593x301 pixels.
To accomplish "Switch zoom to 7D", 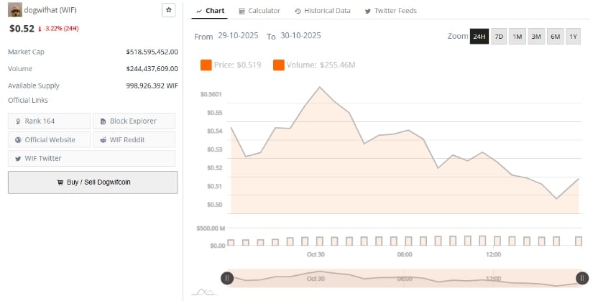I will pos(498,36).
